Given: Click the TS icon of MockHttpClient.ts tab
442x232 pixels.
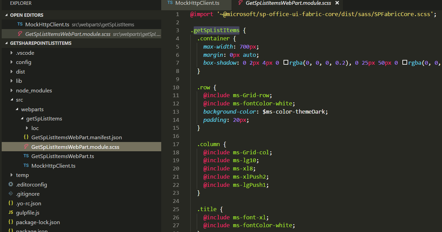Looking at the screenshot, I should (170, 3).
